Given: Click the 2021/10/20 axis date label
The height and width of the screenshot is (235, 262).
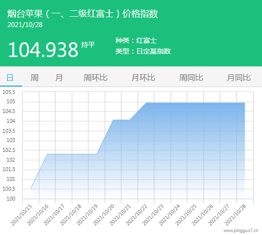Looking at the screenshot, I should pyautogui.click(x=104, y=215).
